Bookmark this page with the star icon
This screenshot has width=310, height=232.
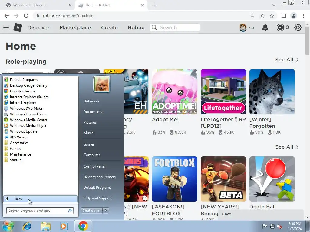pos(272,16)
